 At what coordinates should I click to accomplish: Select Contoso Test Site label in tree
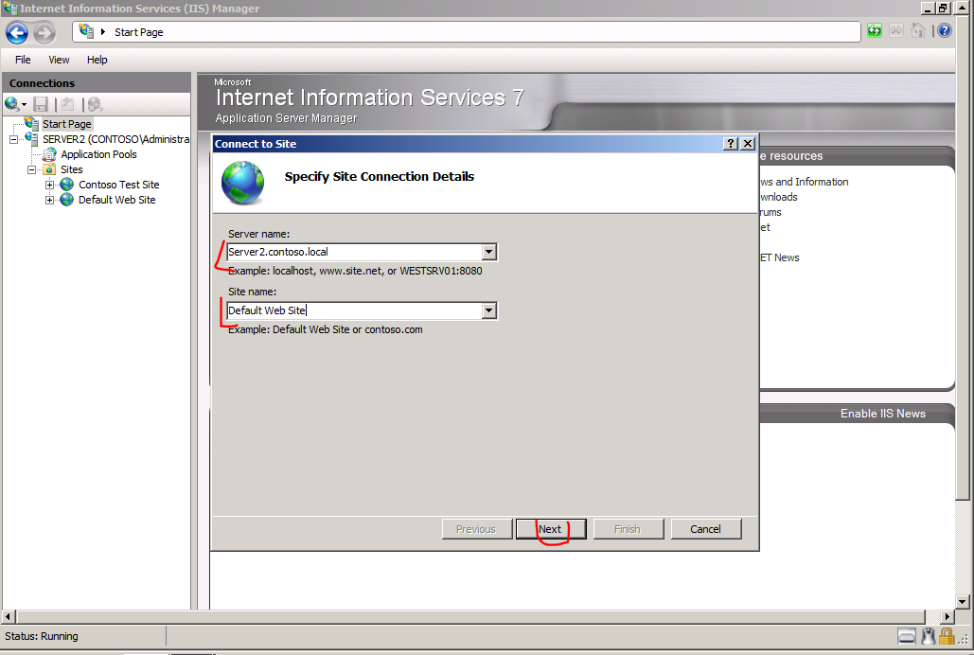(118, 185)
